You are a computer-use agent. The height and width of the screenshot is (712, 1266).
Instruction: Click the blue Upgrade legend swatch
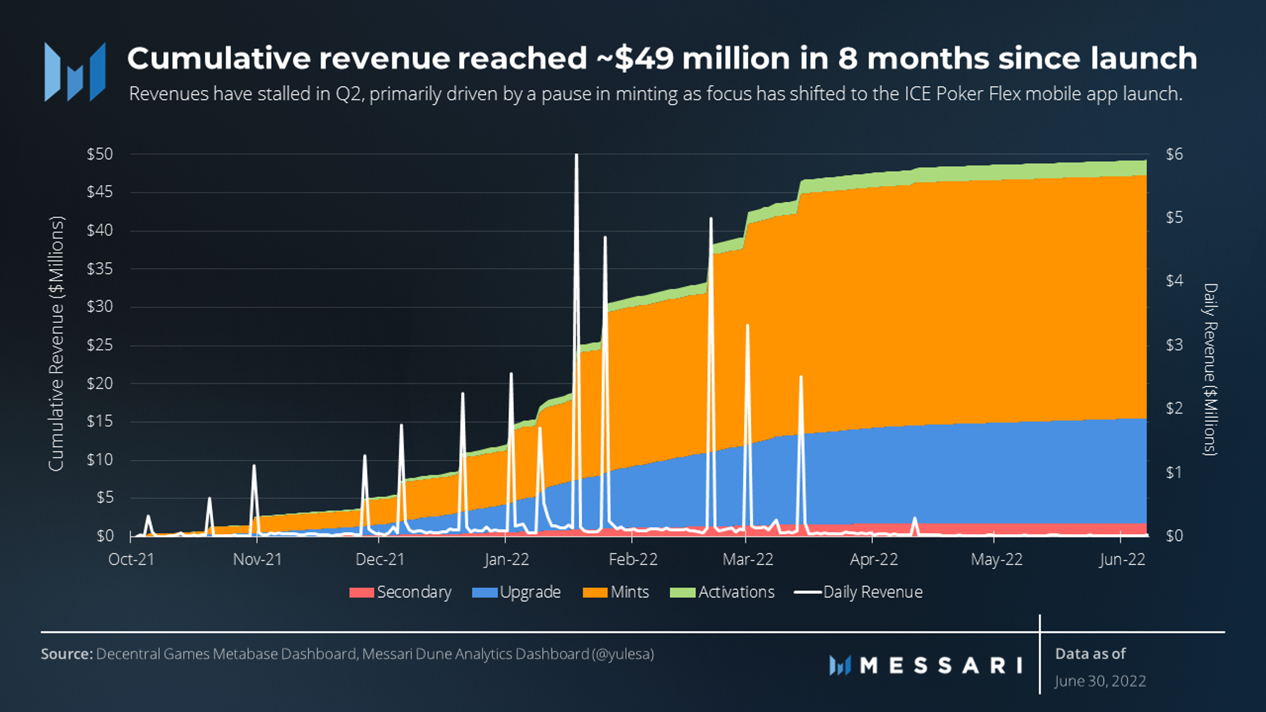click(484, 592)
